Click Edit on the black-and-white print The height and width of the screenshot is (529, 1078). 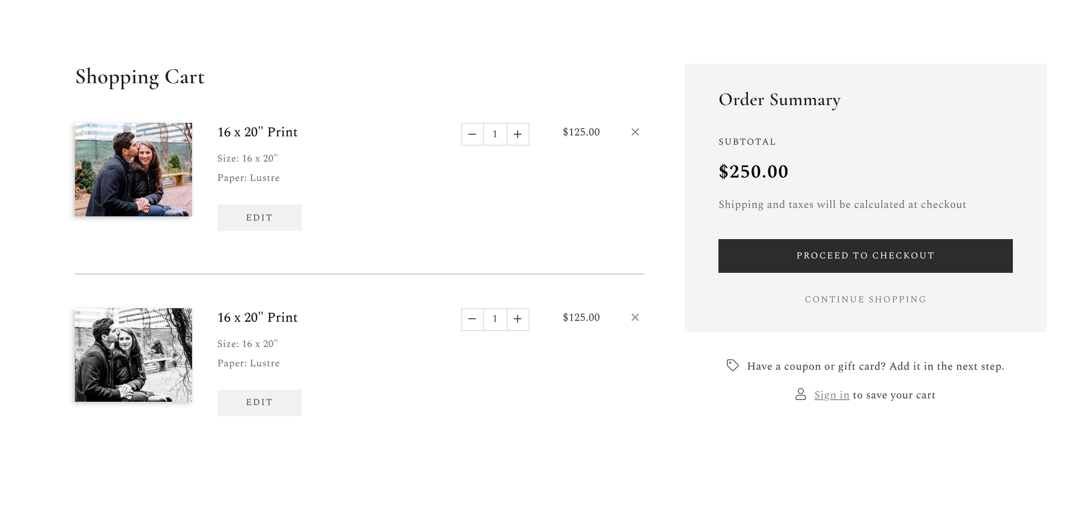(x=259, y=402)
